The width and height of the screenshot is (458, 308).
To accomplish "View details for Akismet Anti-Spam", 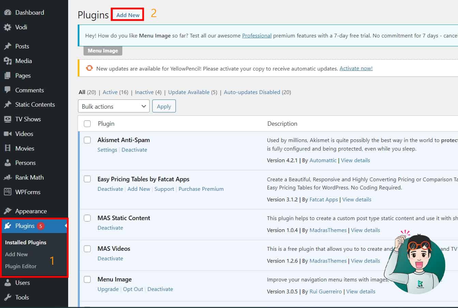I will tap(355, 160).
